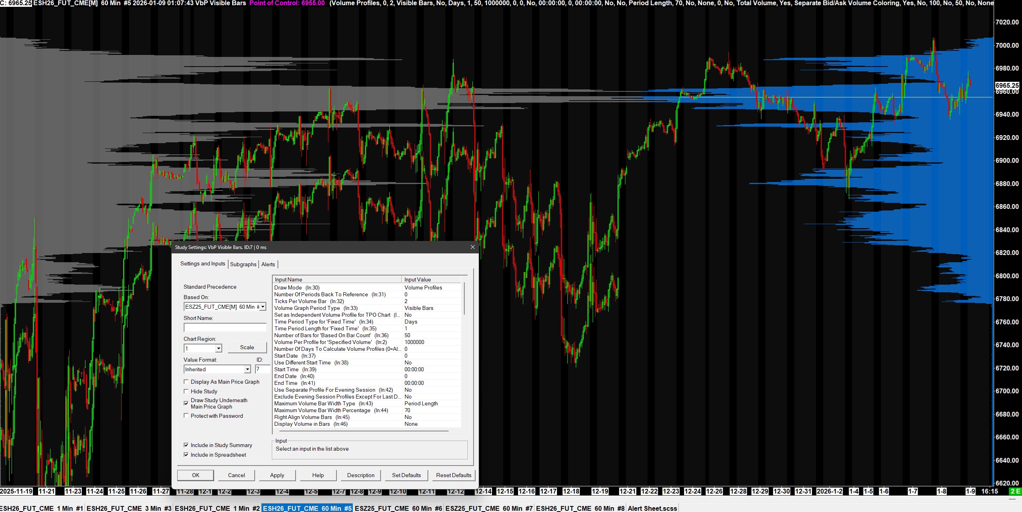Image resolution: width=1022 pixels, height=512 pixels.
Task: Switch to the Subgraphs tab
Action: click(243, 264)
